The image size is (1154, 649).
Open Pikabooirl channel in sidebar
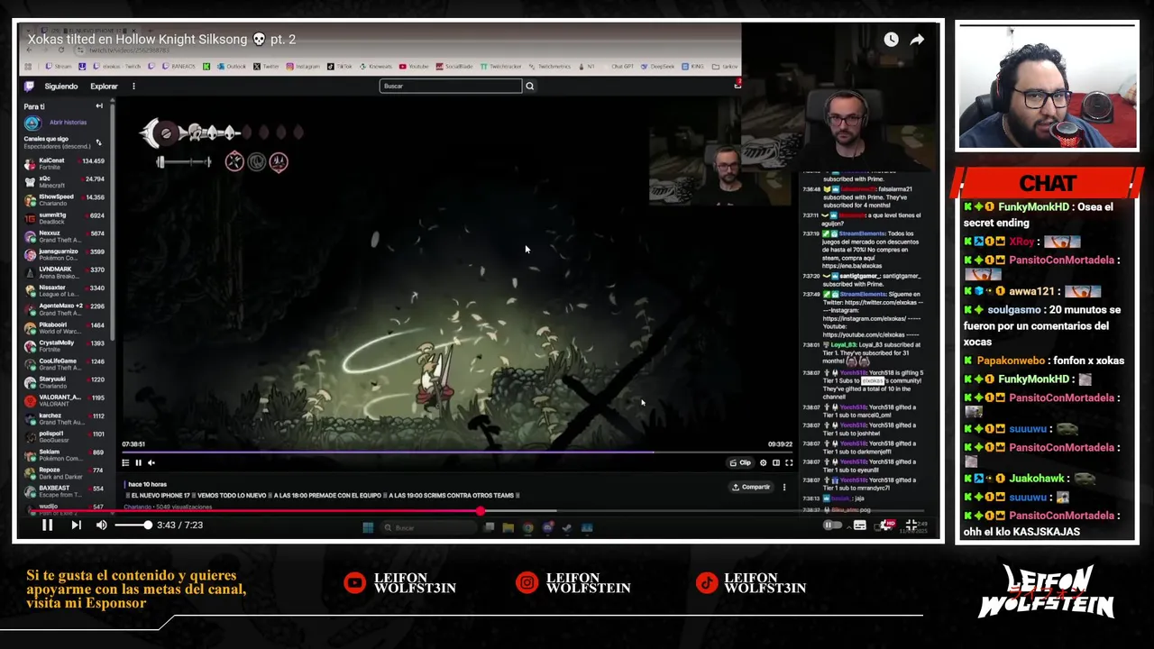click(x=65, y=327)
